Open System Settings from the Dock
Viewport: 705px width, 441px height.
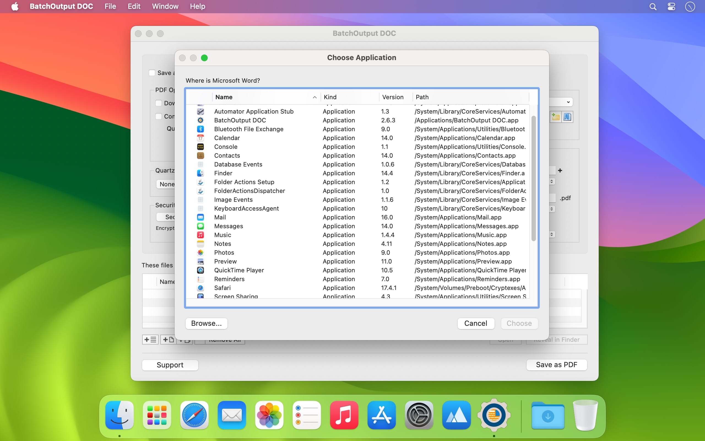419,415
